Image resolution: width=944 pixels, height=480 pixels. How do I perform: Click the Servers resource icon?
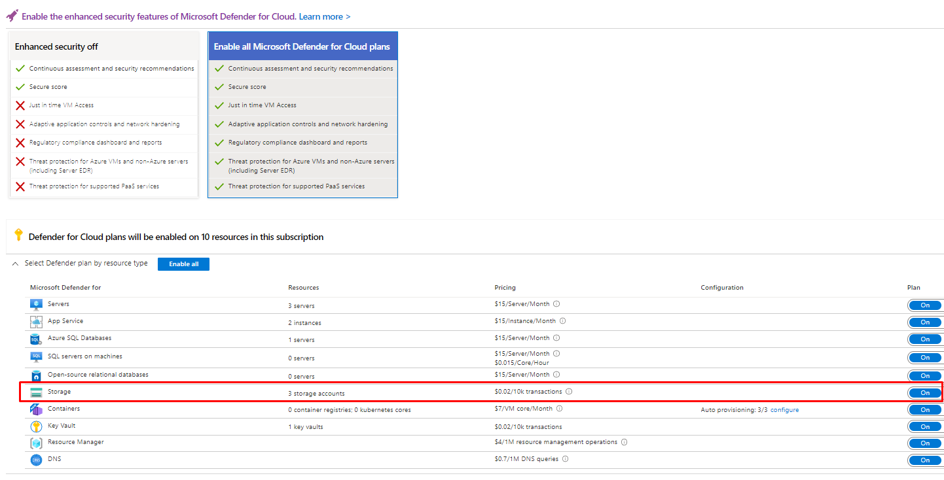(x=36, y=305)
